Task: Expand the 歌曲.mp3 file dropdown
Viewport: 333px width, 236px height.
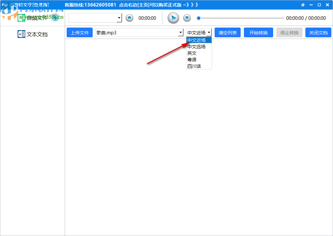Action: pyautogui.click(x=180, y=33)
